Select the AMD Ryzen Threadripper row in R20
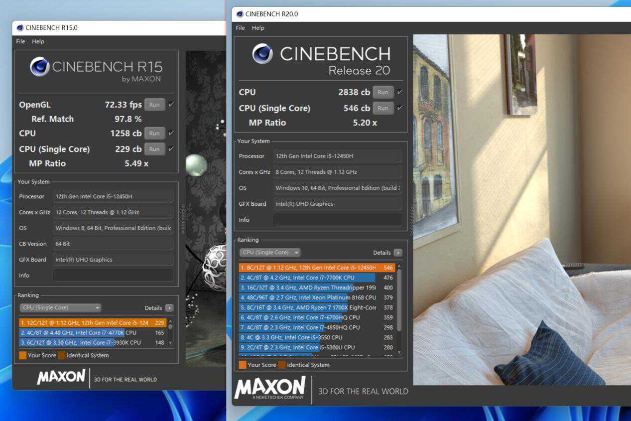 tap(317, 287)
